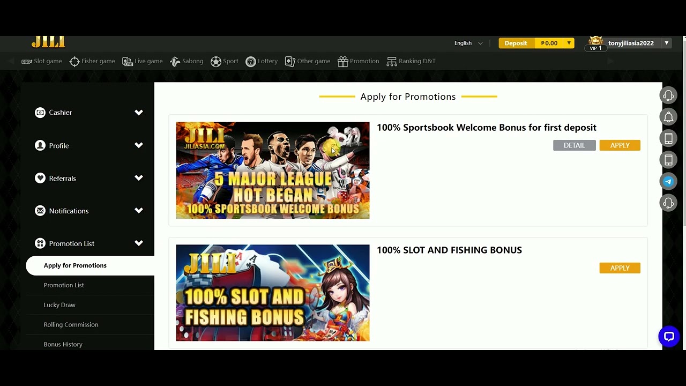686x386 pixels.
Task: Click the Referrals heart icon
Action: click(40, 178)
